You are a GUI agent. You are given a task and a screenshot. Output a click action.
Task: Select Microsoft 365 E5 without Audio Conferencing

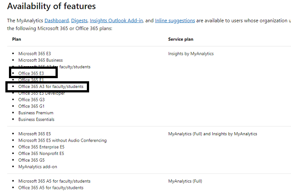pos(62,140)
